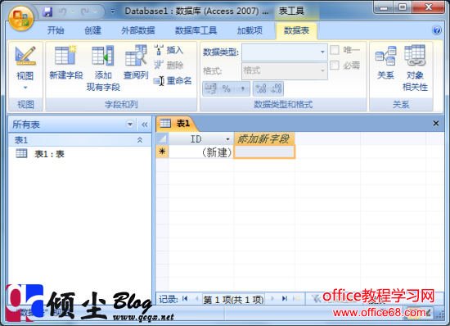Viewport: 450px width, 326px height.
Task: Go to last record navigation button
Action: point(285,299)
